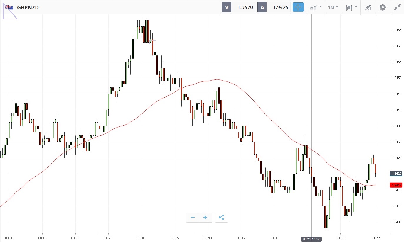Screen dimensions: 404x242
Task: Click the 1,9450 price axis label
Action: tap(397, 78)
